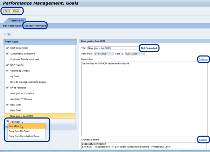
Task: Click green checkmark beside Cost Containment
Action: click(7, 48)
